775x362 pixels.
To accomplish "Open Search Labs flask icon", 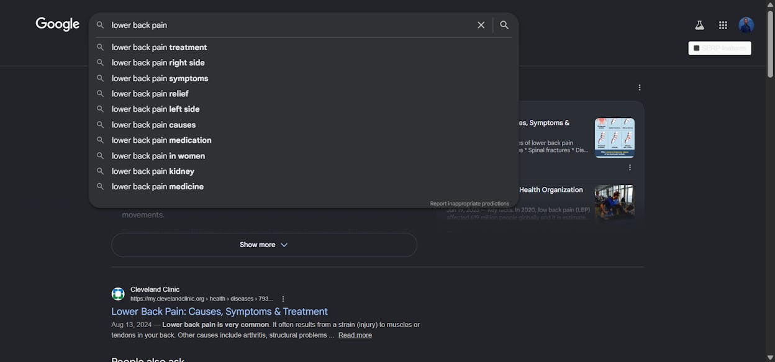I will (x=699, y=25).
